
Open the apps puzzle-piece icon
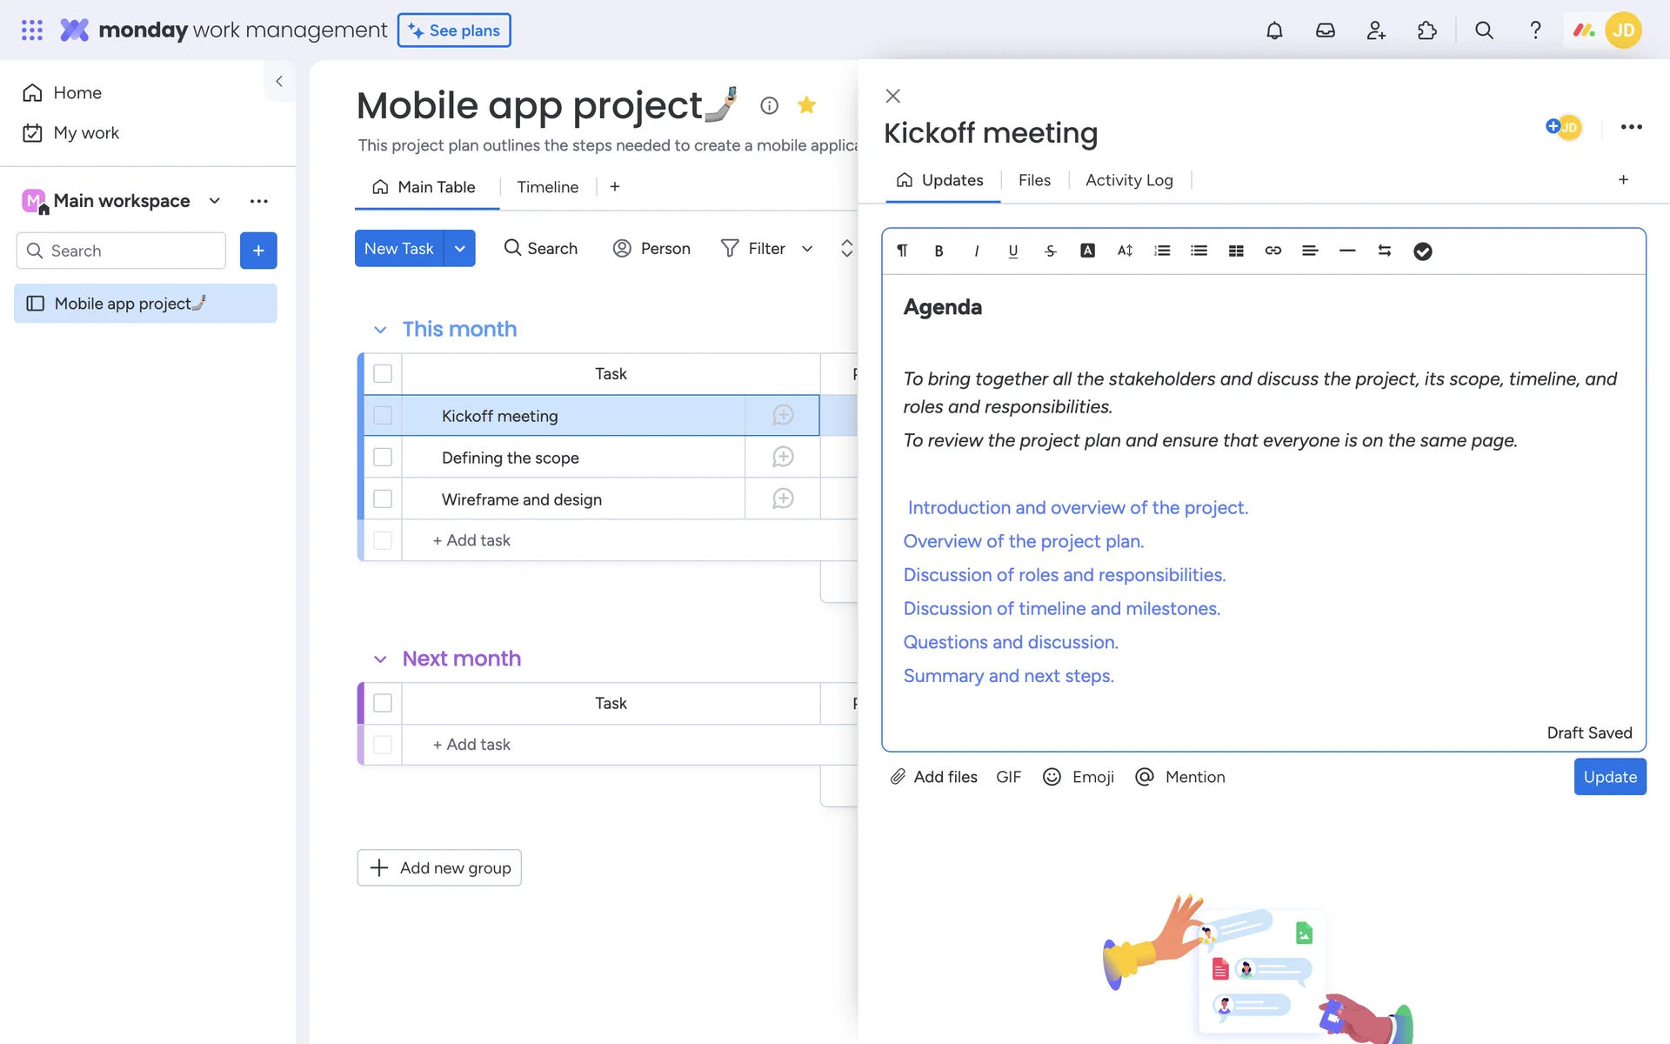click(x=1426, y=30)
